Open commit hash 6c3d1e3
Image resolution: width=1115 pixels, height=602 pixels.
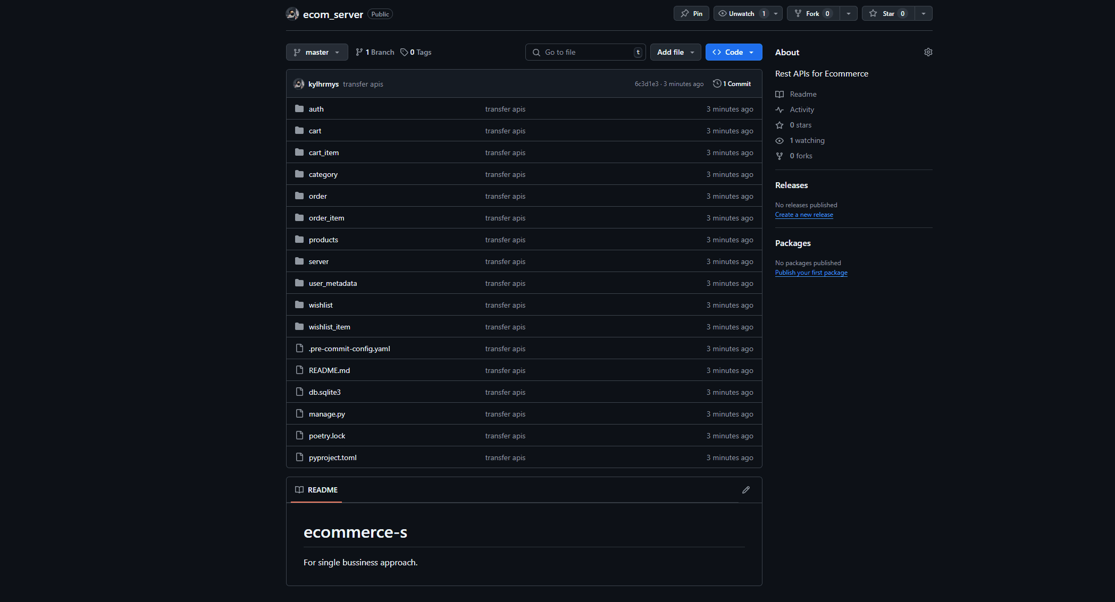pyautogui.click(x=647, y=84)
